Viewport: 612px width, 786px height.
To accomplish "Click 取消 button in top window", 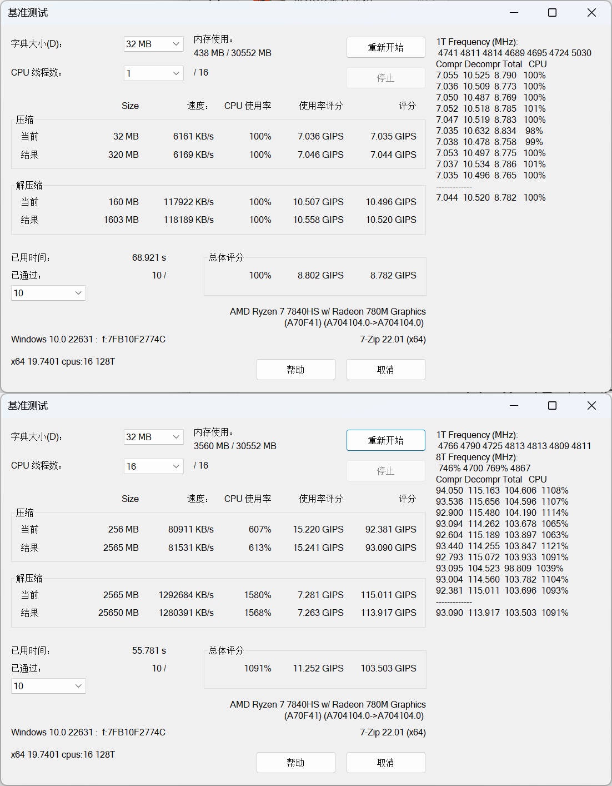I will point(386,370).
